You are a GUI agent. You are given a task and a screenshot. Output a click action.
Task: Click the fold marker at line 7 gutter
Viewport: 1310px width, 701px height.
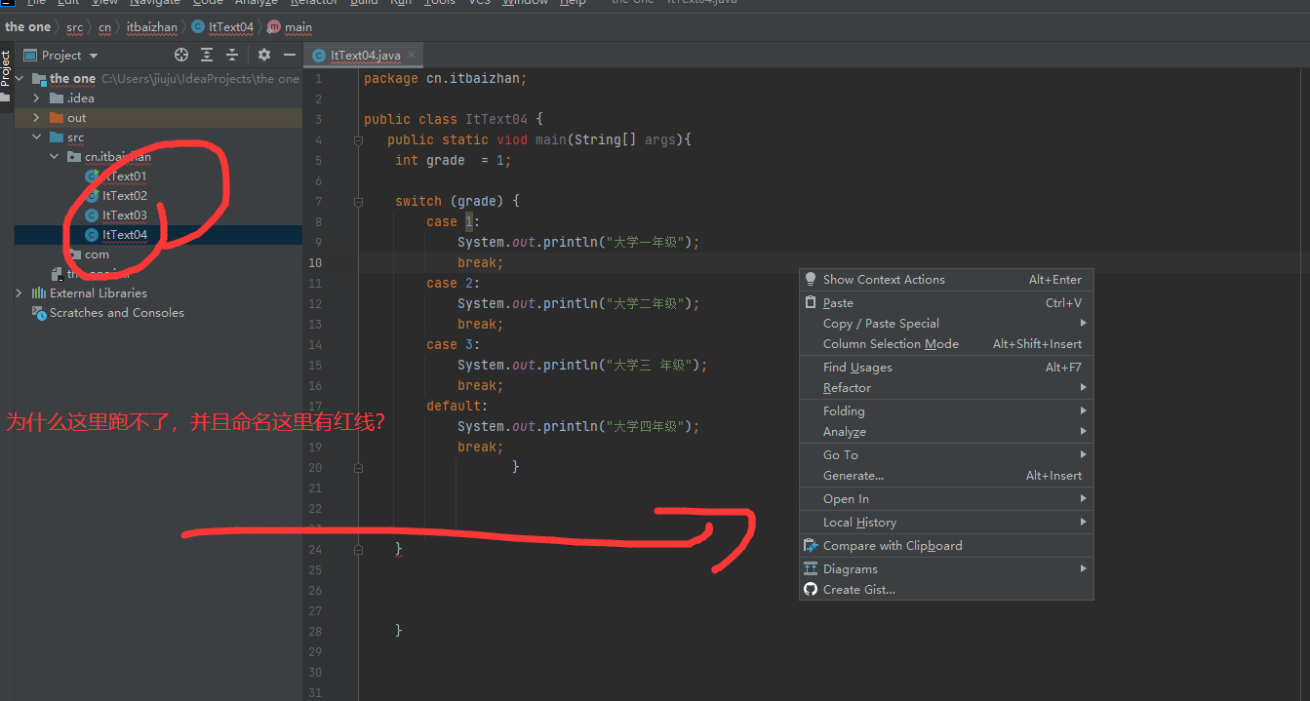point(359,202)
